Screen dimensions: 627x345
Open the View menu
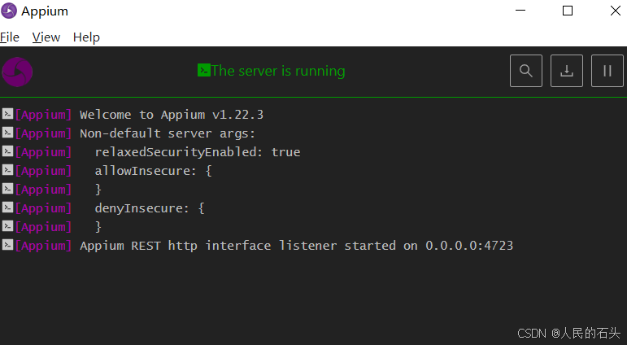(x=46, y=37)
